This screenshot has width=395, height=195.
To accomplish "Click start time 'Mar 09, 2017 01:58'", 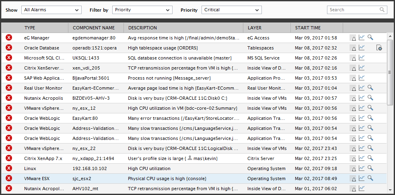I will pos(316,38).
